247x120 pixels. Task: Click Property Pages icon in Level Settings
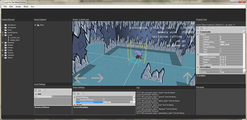[x=44, y=91]
